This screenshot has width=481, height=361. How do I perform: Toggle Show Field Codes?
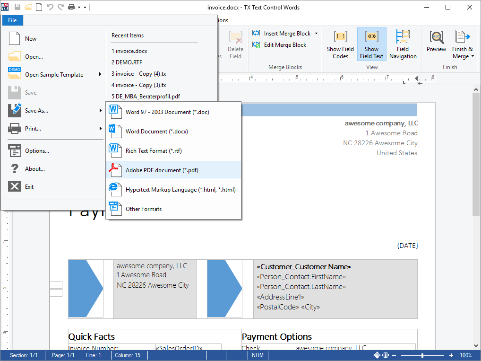(x=340, y=45)
